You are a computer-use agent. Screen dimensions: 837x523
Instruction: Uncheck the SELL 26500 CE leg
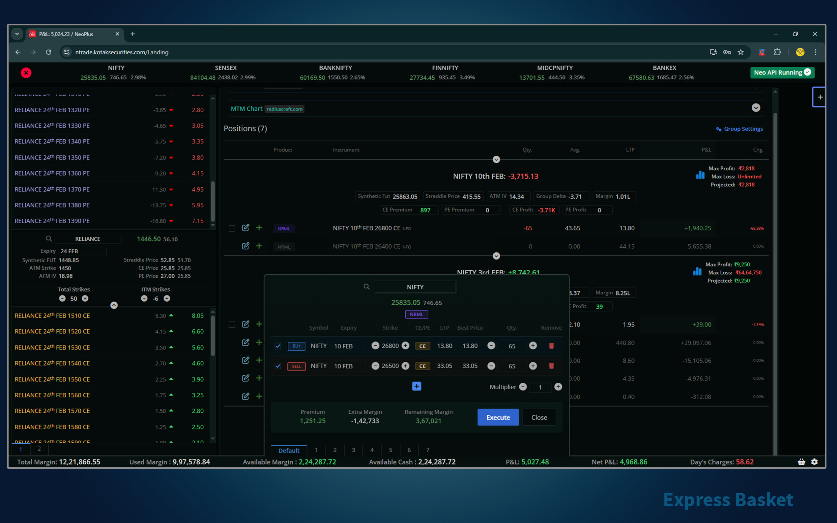point(278,366)
